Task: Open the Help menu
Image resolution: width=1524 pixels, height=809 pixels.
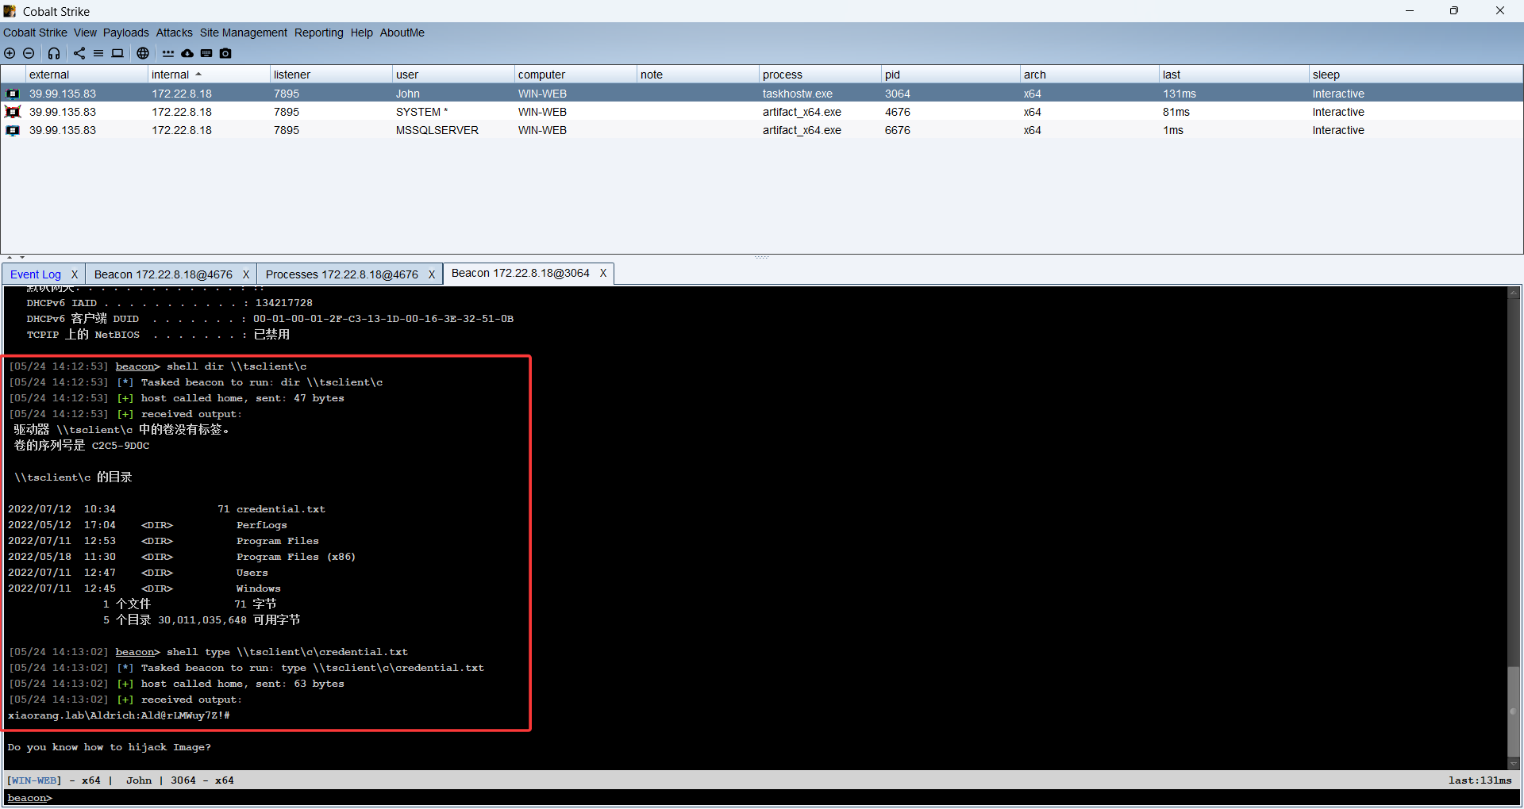Action: pyautogui.click(x=361, y=33)
